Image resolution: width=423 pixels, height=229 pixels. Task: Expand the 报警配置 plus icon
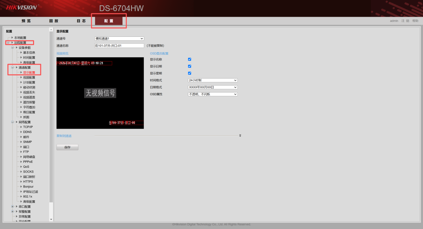(x=12, y=212)
